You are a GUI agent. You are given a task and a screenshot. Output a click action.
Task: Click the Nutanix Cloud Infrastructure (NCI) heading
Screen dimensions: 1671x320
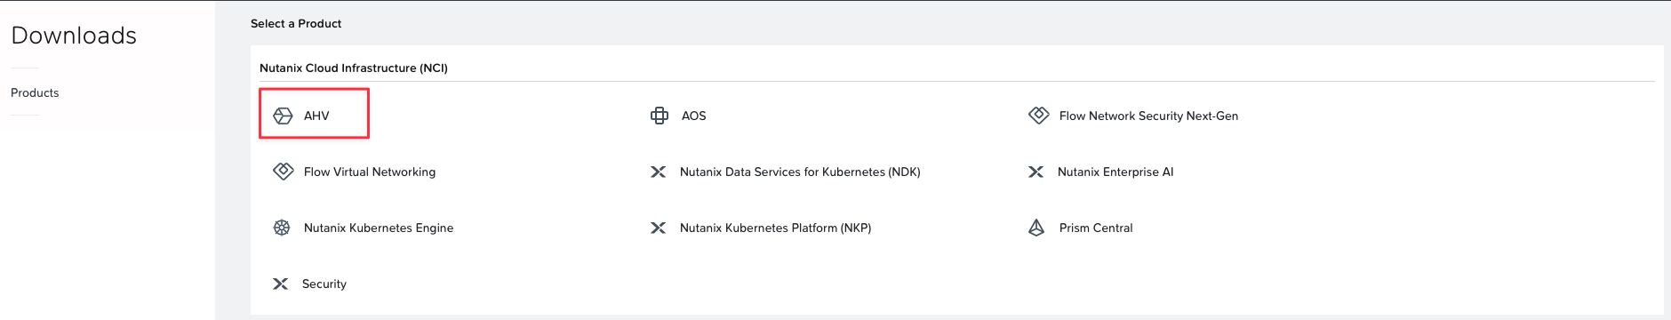pos(354,68)
